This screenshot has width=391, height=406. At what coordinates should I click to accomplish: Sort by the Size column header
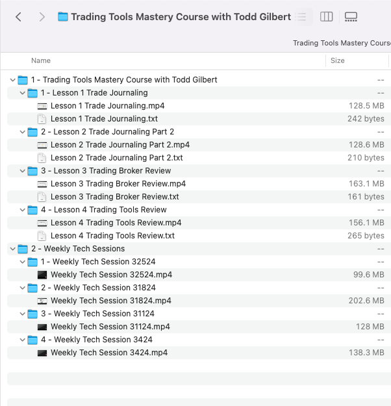pos(337,60)
